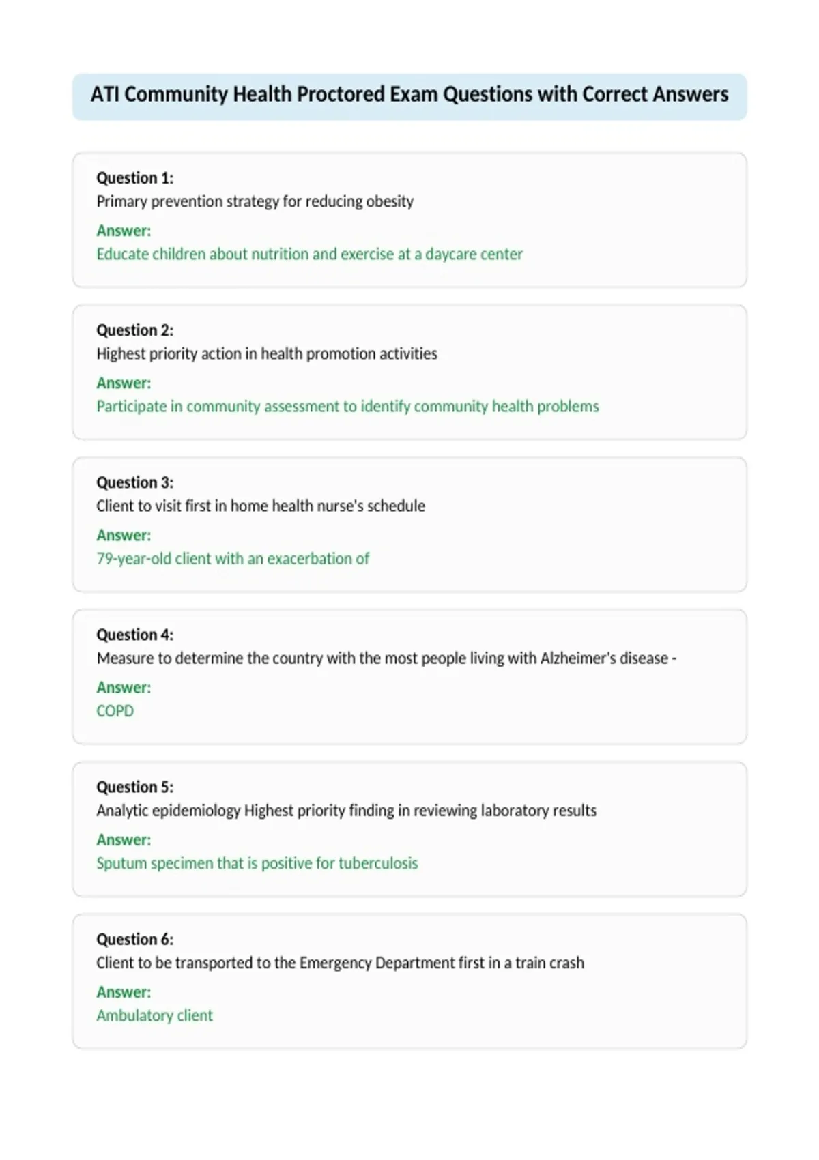The width and height of the screenshot is (819, 1160).
Task: Select the Alzheimer's disease measure question text
Action: pyautogui.click(x=387, y=658)
